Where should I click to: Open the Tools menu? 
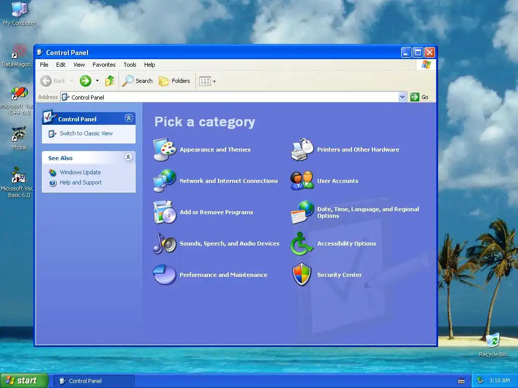[x=130, y=65]
